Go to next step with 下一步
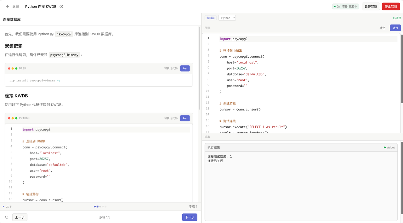 [190, 217]
